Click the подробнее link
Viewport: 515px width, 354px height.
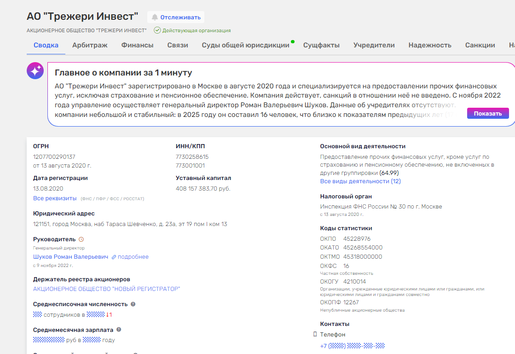133,257
